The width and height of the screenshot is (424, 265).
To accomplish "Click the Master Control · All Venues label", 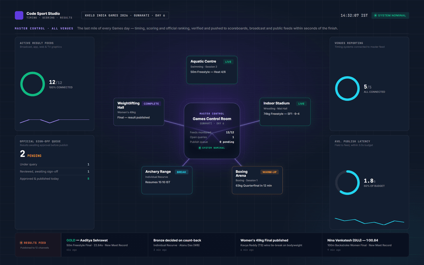I will tap(44, 28).
